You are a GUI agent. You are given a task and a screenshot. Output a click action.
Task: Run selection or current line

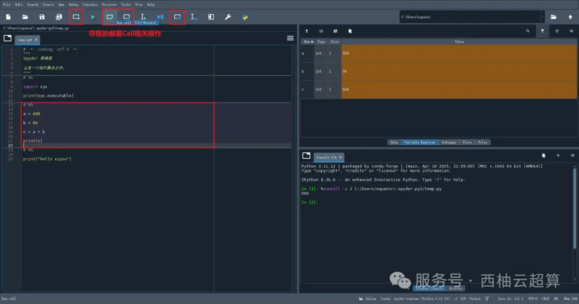click(x=143, y=17)
